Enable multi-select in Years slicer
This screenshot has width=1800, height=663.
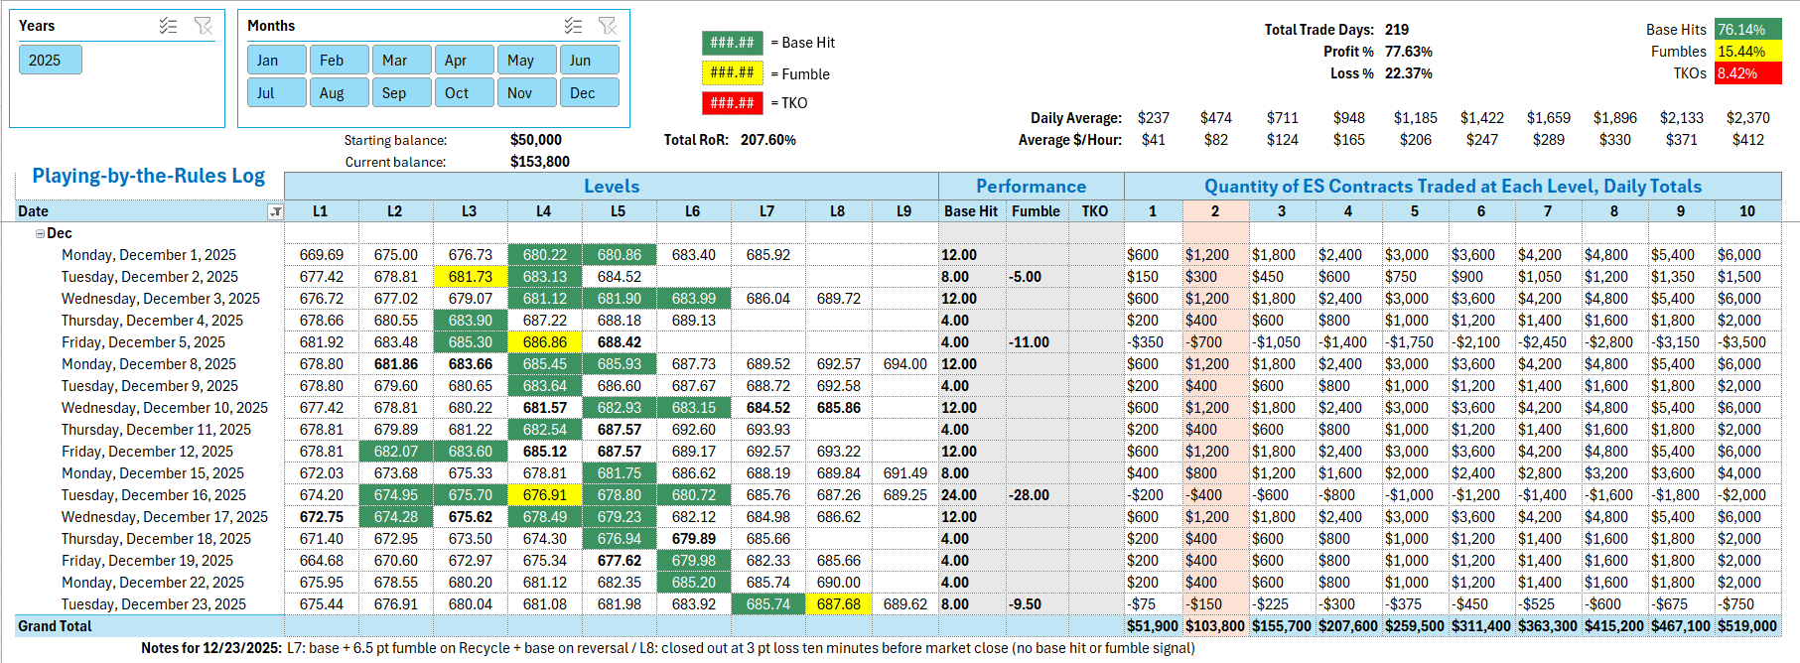[168, 26]
